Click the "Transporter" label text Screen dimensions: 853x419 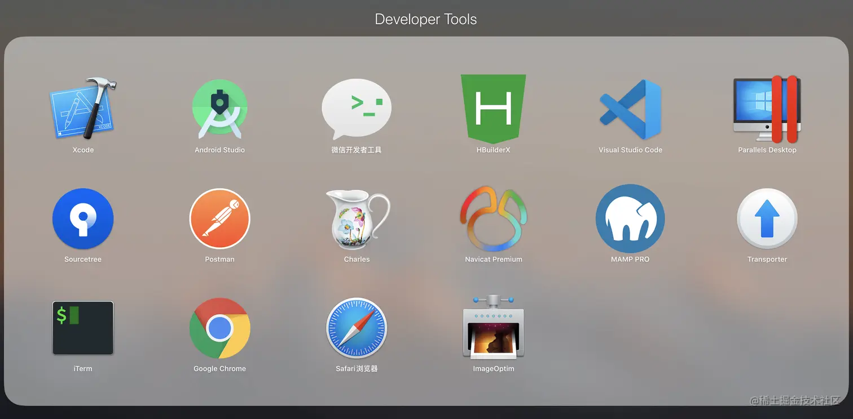click(x=767, y=259)
